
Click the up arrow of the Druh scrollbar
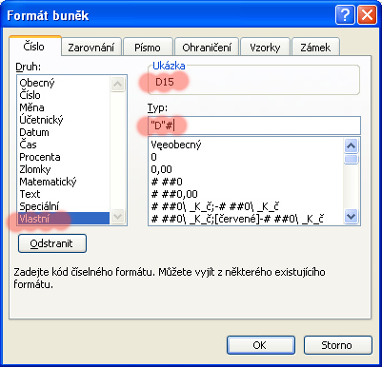(x=118, y=84)
